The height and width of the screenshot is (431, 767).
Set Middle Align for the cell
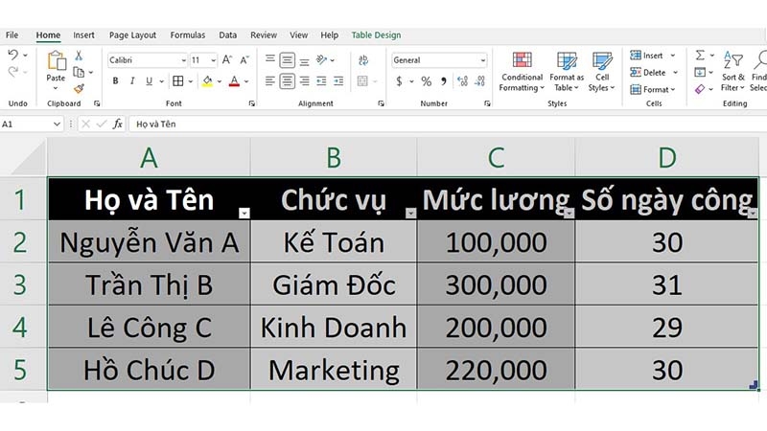click(287, 60)
